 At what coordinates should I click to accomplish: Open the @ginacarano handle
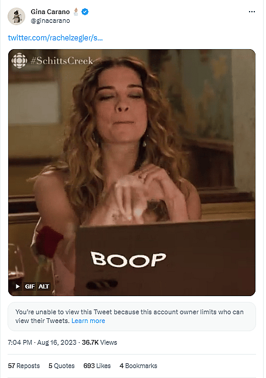coord(50,21)
